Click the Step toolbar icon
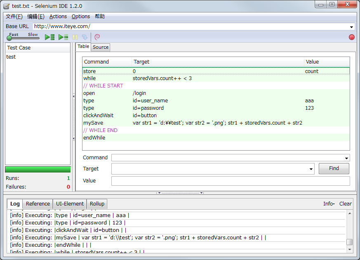The height and width of the screenshot is (260, 360). (x=85, y=37)
